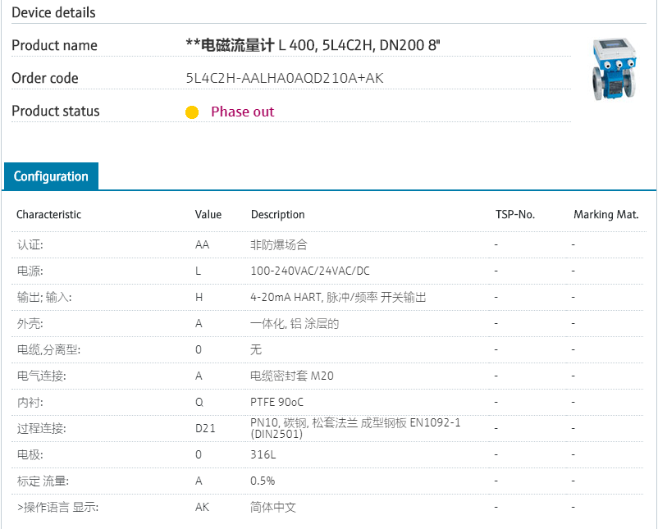The image size is (658, 529).
Task: Click the Description column header
Action: coord(277,215)
